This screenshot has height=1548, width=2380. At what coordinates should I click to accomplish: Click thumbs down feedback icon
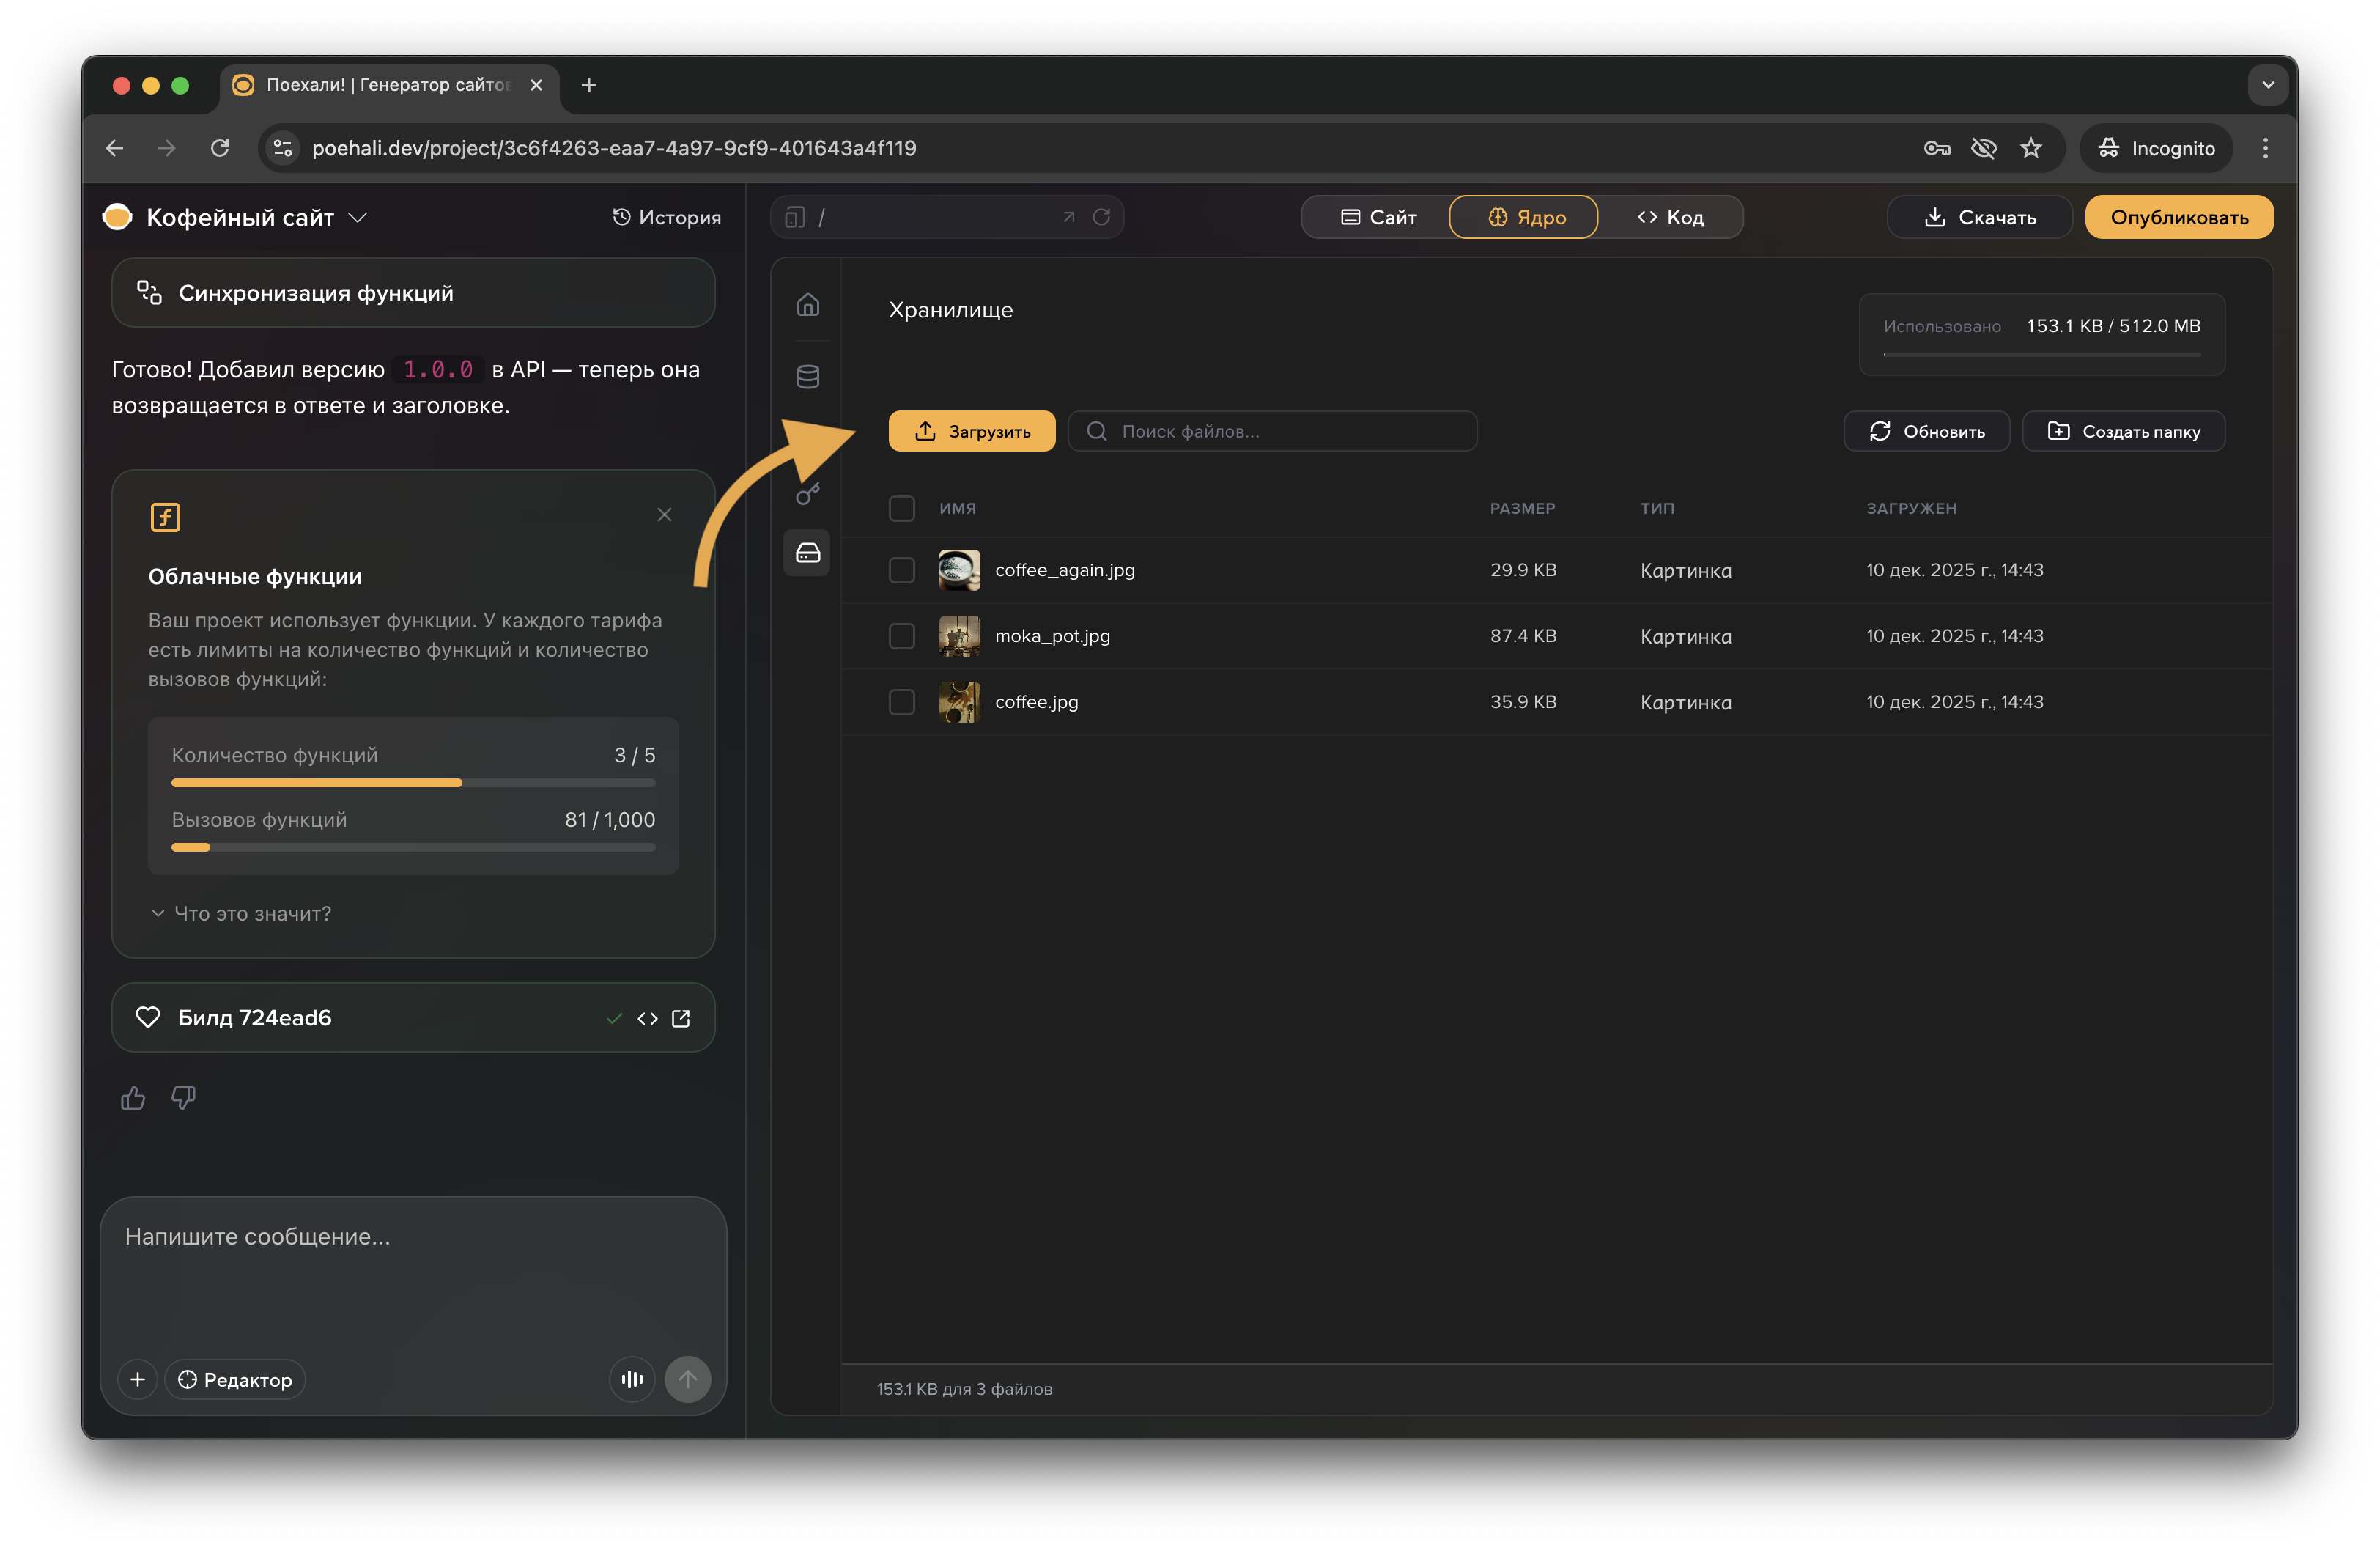[183, 1098]
